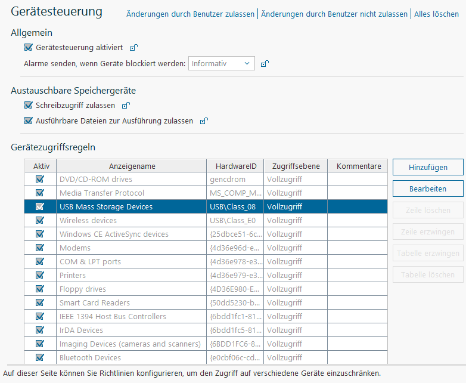Uncheck Aktiv box for DVD/CD-ROM drives
The image size is (466, 383).
pos(39,179)
